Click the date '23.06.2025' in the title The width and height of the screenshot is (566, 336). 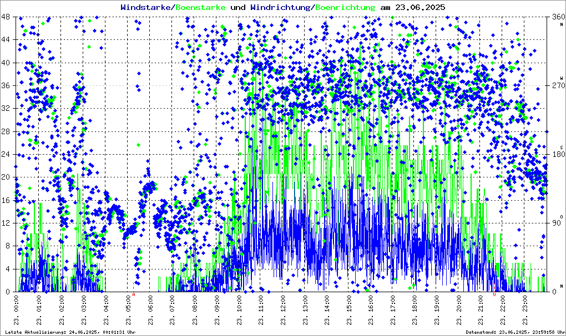(420, 7)
